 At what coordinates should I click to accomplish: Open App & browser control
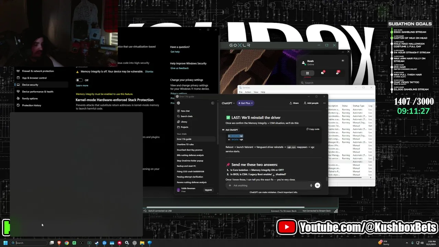(x=34, y=78)
